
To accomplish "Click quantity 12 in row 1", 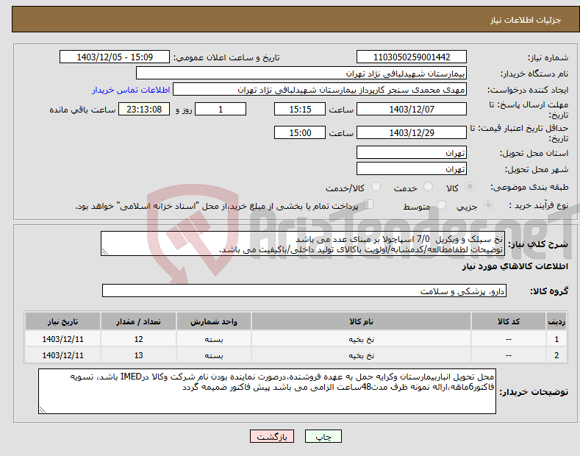I will [x=138, y=339].
